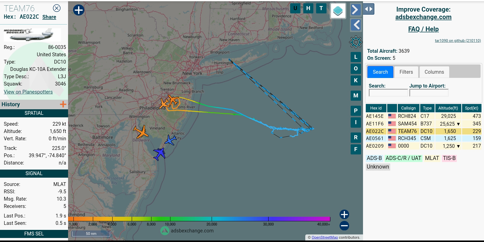The height and width of the screenshot is (242, 484).
Task: Click the ADS-C/R / UAT legend label
Action: 403,158
